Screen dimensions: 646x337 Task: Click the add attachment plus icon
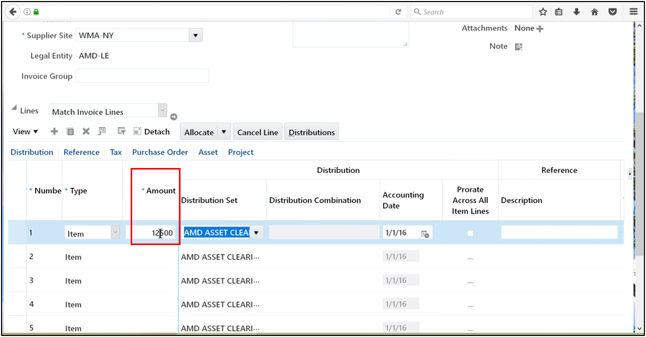click(x=540, y=29)
